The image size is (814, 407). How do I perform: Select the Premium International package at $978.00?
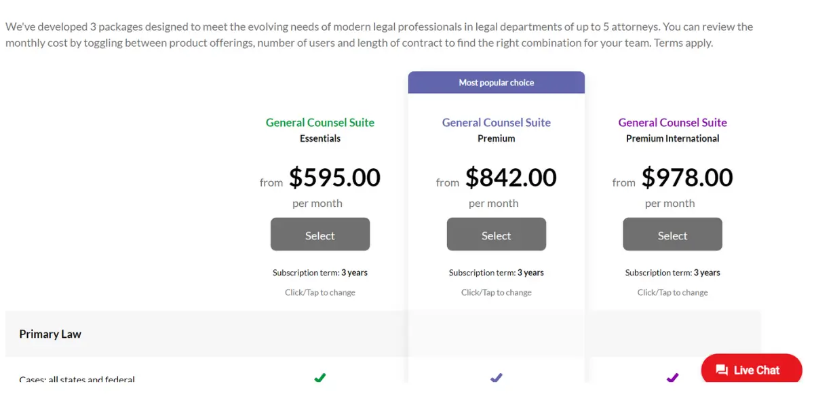click(x=673, y=234)
